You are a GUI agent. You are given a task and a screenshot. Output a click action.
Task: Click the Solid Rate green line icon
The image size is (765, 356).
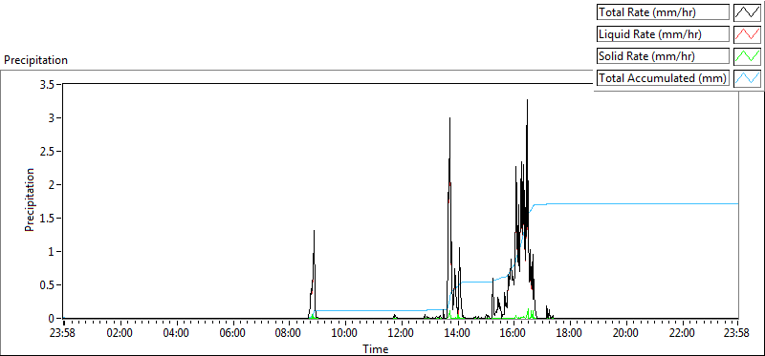coord(748,56)
